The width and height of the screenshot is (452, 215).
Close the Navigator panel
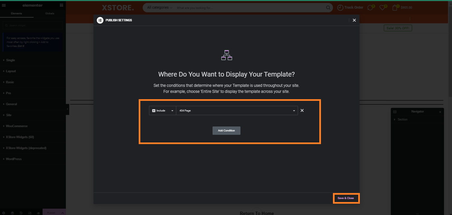click(x=440, y=112)
